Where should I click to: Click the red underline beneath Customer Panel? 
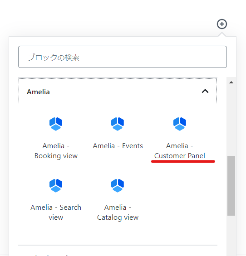pos(183,161)
